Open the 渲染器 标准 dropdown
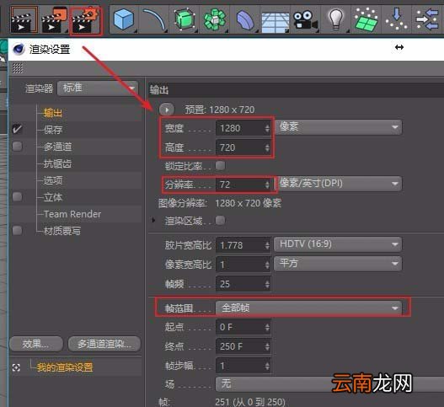The image size is (444, 407). coord(98,88)
